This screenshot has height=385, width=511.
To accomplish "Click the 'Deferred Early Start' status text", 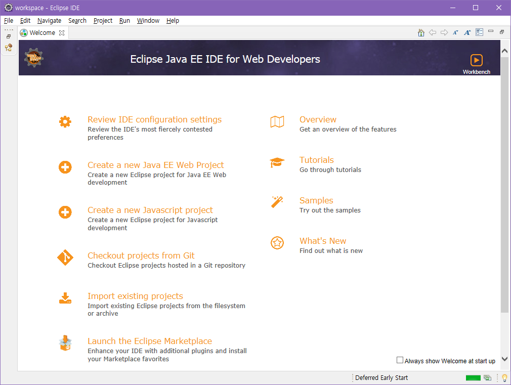I will 381,378.
